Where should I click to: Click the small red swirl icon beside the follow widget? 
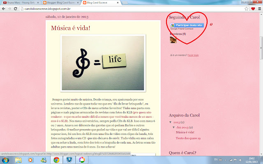coord(211,25)
